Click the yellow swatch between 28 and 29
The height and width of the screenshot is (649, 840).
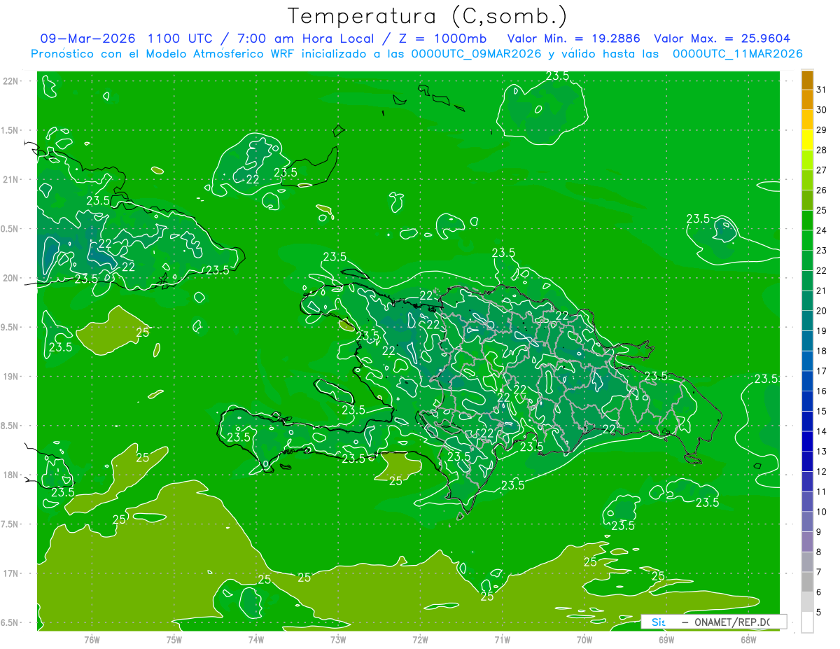pyautogui.click(x=807, y=141)
